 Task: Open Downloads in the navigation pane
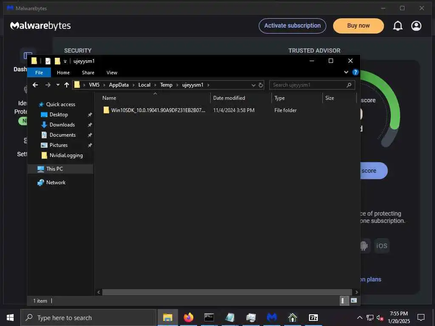pyautogui.click(x=62, y=125)
